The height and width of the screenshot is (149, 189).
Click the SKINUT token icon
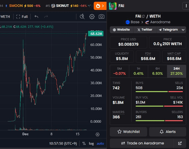point(53,6)
